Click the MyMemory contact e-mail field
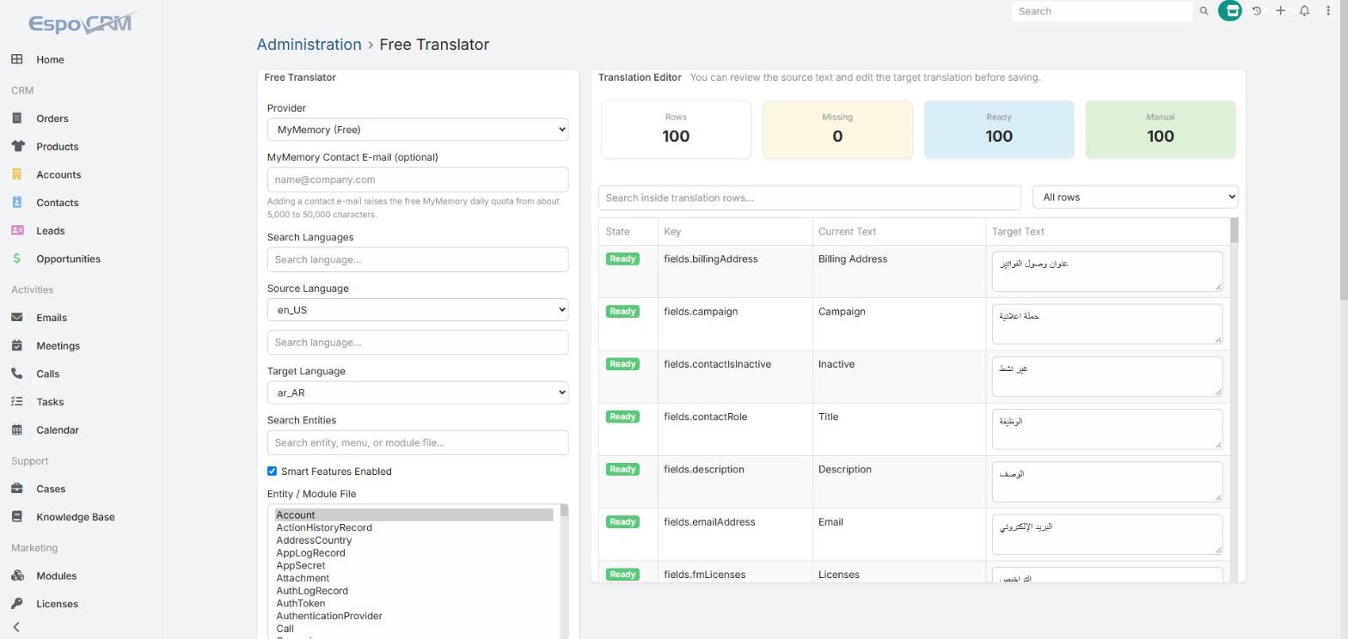Screen dimensions: 1348x639 pyautogui.click(x=418, y=180)
